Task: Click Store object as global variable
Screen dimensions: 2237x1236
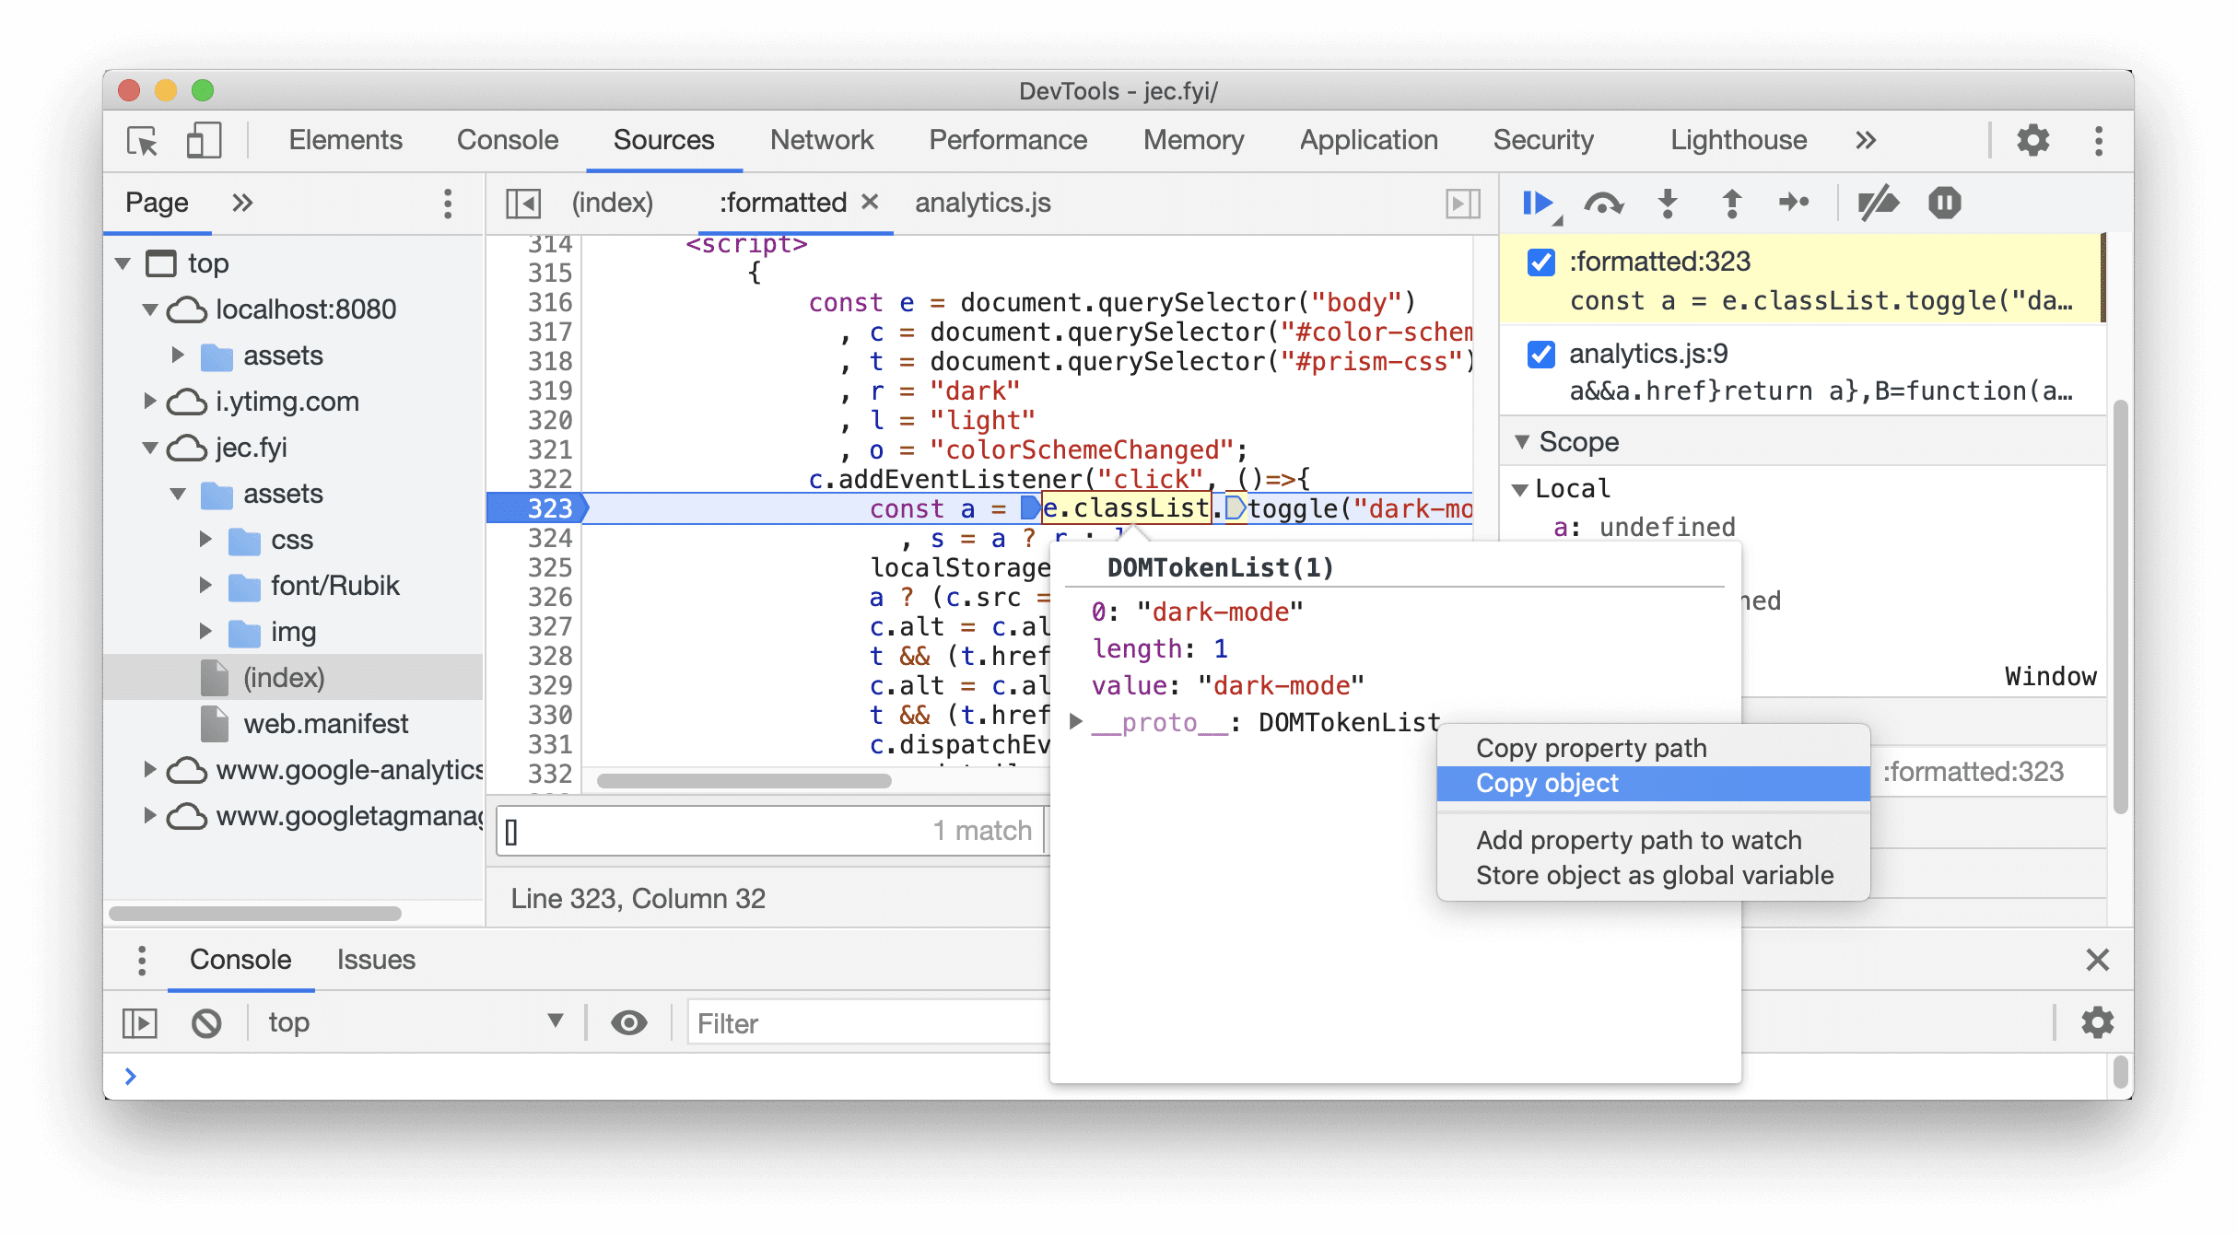Action: coord(1654,875)
